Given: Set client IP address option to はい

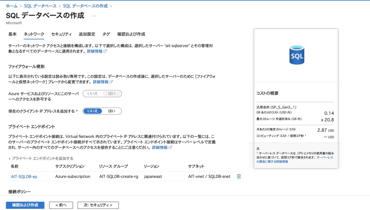Looking at the screenshot, I should pos(112,111).
